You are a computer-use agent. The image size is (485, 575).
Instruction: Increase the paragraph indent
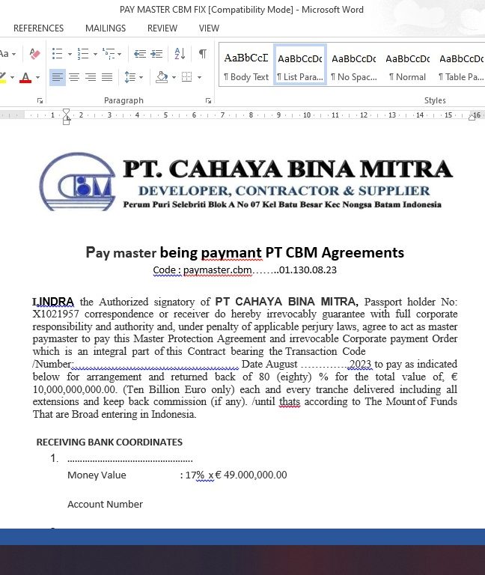tap(156, 54)
